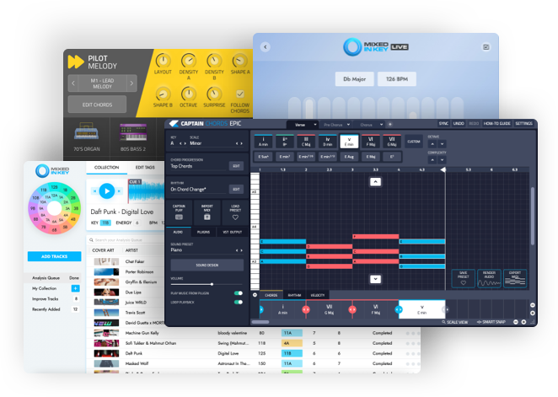The image size is (558, 397).
Task: Toggle Follow Chords checkbox in Pilot Melody
Action: 240,94
